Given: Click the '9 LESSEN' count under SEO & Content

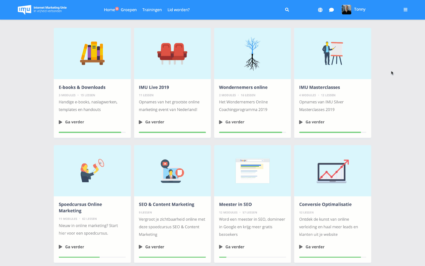Looking at the screenshot, I should (145, 212).
